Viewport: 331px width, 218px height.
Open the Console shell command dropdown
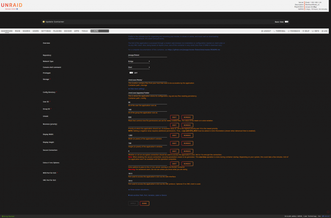[x=139, y=67]
